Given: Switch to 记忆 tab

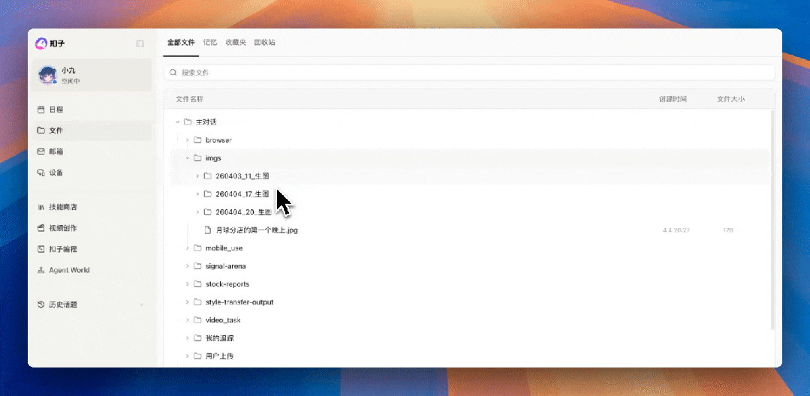Looking at the screenshot, I should (x=210, y=43).
